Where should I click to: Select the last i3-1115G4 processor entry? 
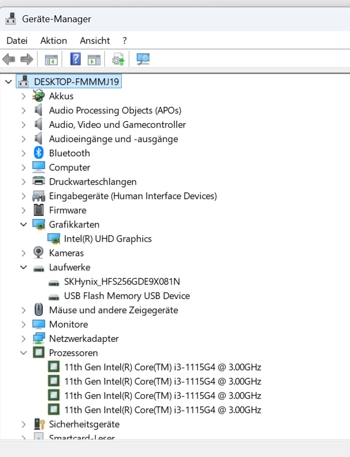pyautogui.click(x=162, y=410)
